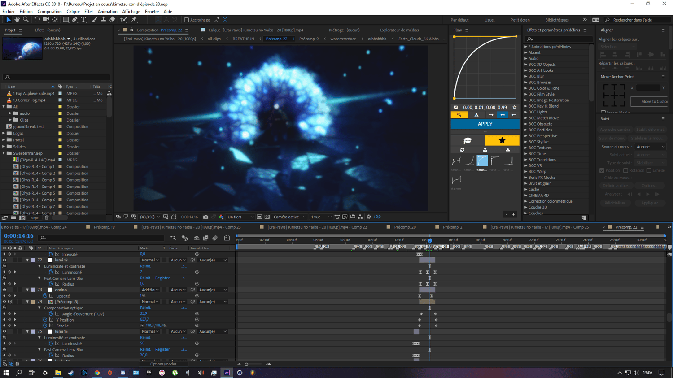Click the yellow label swatch of layer 74

click(32, 302)
